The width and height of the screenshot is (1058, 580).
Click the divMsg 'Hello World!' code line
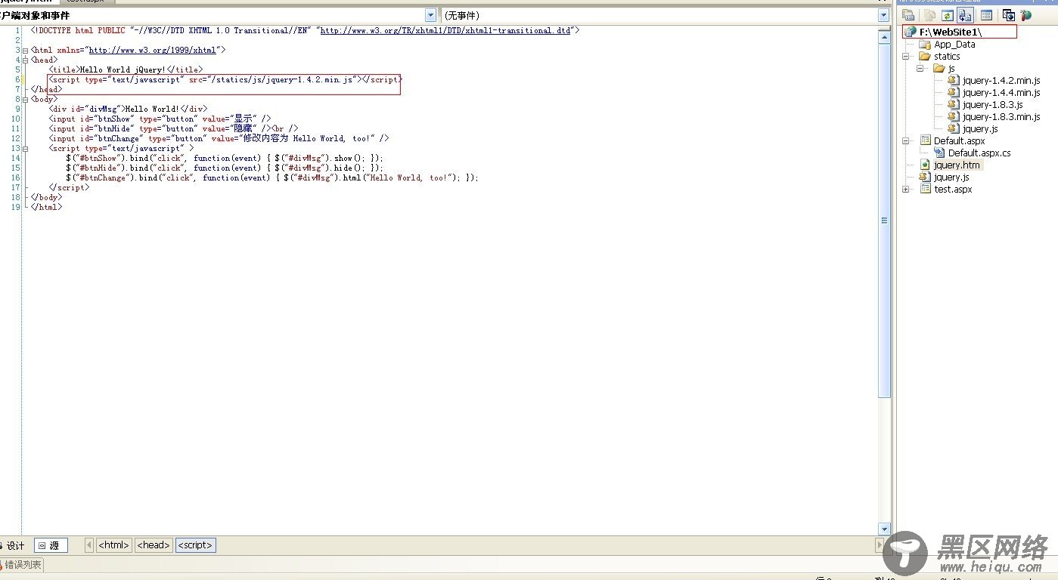point(128,109)
